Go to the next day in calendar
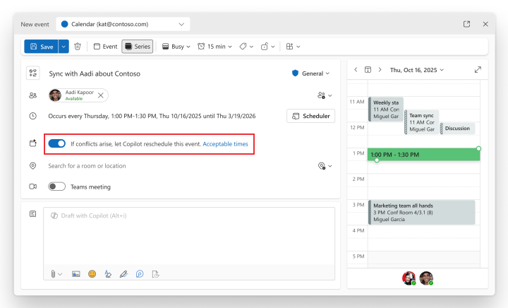The image size is (508, 308). [380, 69]
